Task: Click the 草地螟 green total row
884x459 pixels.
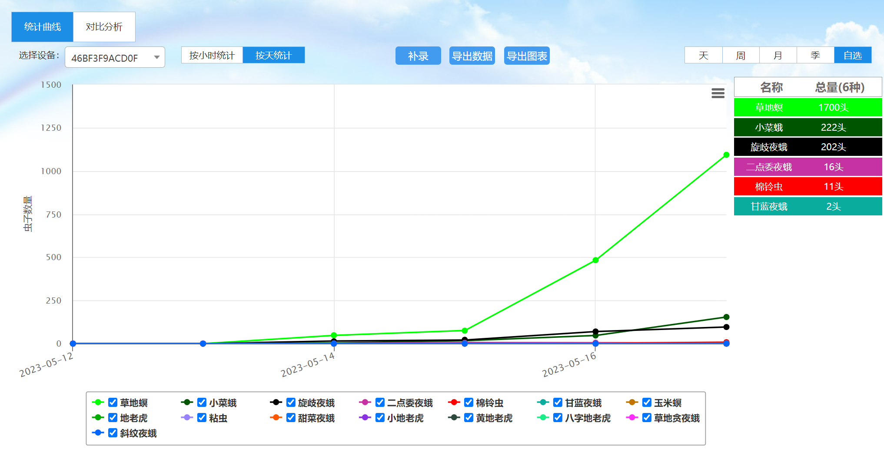Action: click(x=808, y=107)
